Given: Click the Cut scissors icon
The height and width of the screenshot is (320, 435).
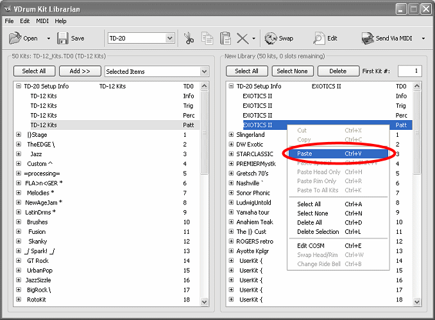Looking at the screenshot, I should [x=189, y=39].
